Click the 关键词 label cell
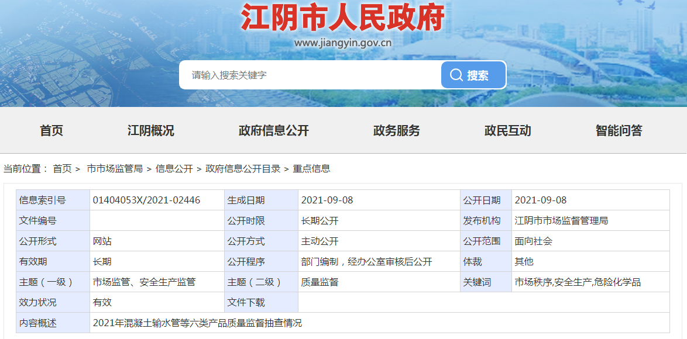687x339 pixels. tap(486, 282)
